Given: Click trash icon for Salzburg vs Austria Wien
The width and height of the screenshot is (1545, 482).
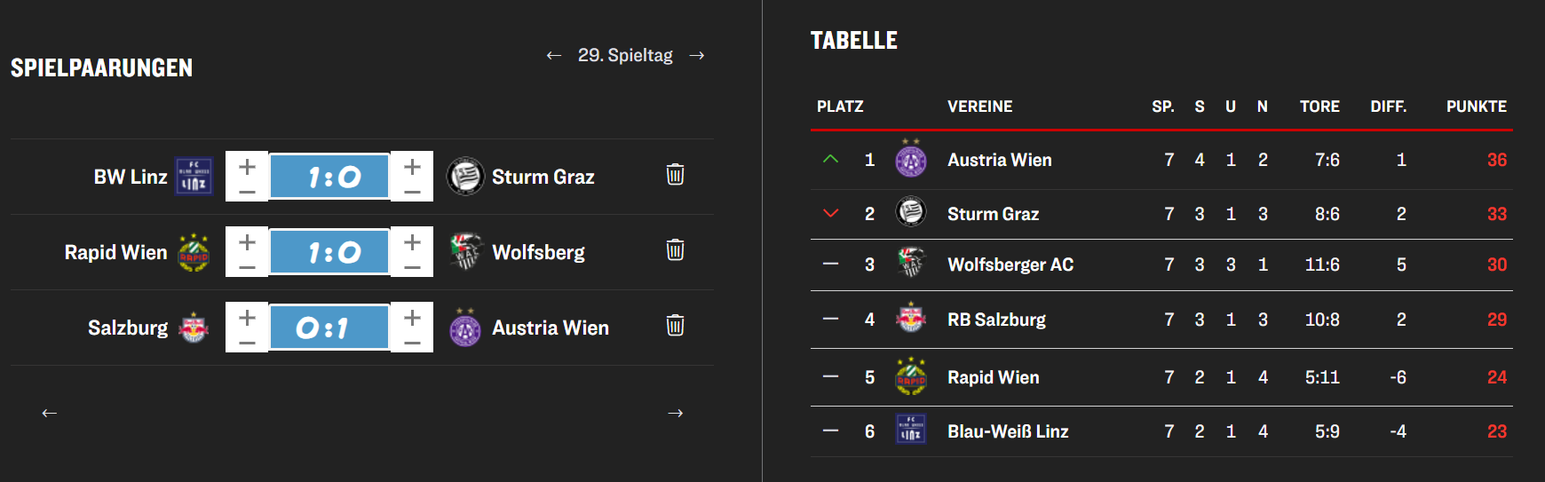Looking at the screenshot, I should pos(675,326).
